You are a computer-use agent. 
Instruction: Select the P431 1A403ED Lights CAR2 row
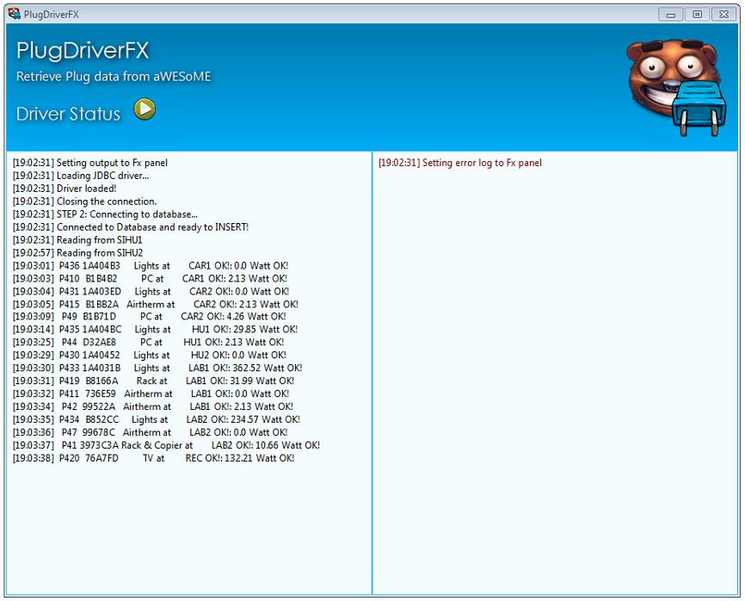(151, 291)
